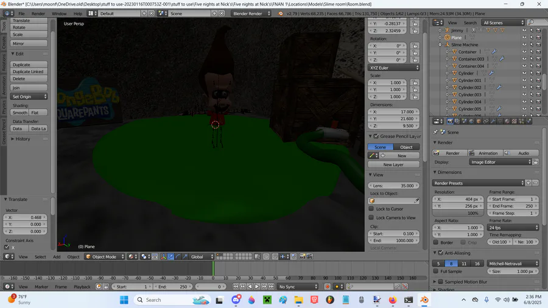Open the Object properties cube tab icon

[479, 121]
